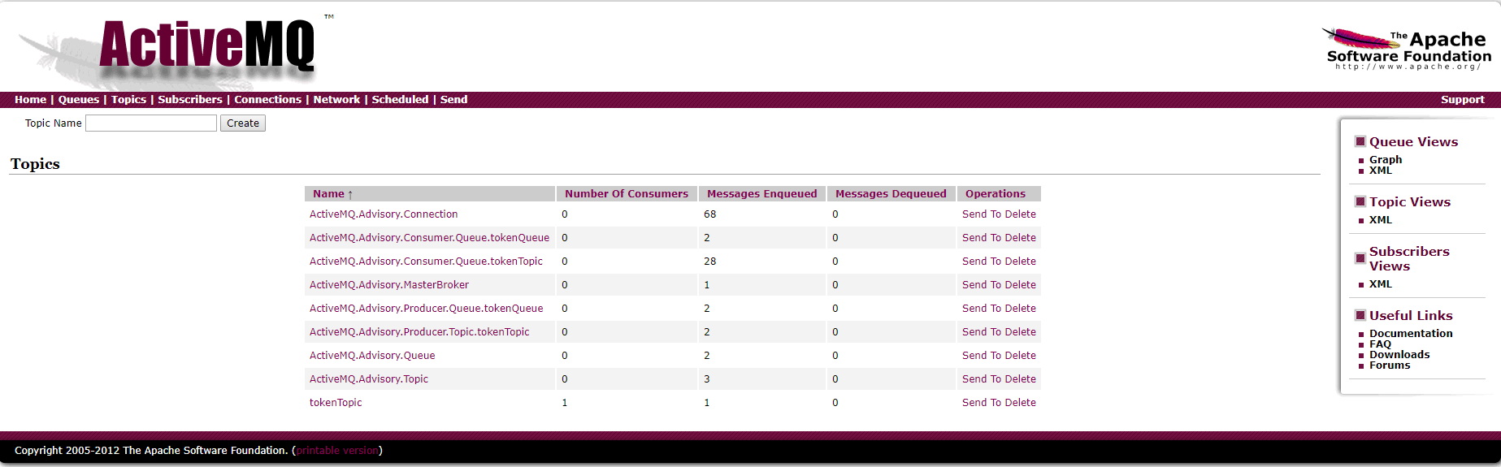Delete ActiveMQ.Advisory.Connection topic
The width and height of the screenshot is (1501, 467).
coord(1021,214)
